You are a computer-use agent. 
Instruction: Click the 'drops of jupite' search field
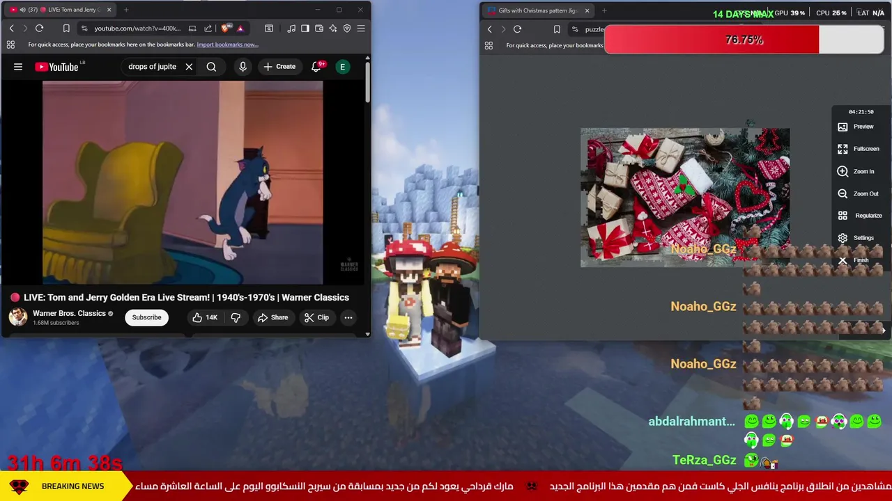click(153, 67)
